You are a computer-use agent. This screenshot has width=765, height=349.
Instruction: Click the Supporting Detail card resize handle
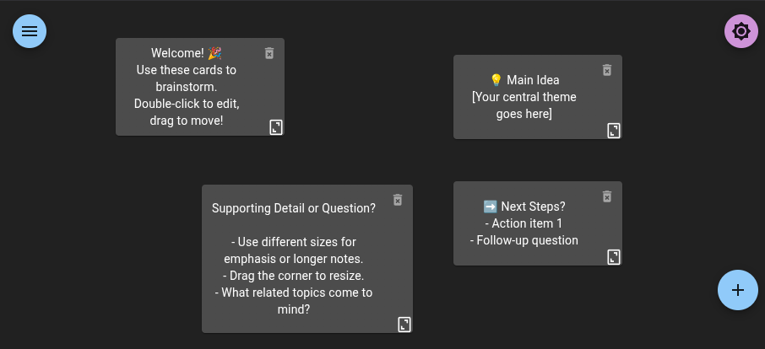[x=404, y=325]
